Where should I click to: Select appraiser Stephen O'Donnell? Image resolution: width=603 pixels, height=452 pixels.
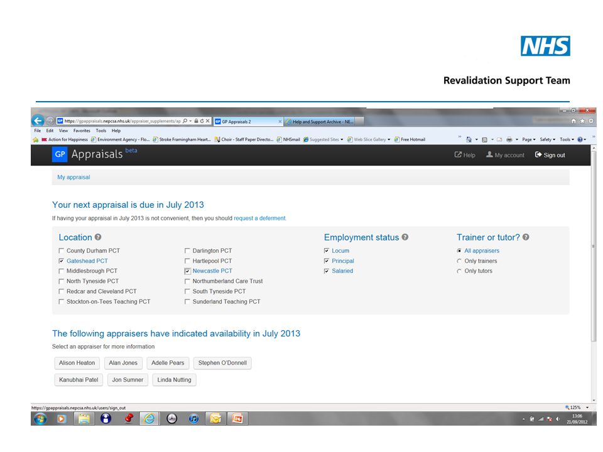222,363
